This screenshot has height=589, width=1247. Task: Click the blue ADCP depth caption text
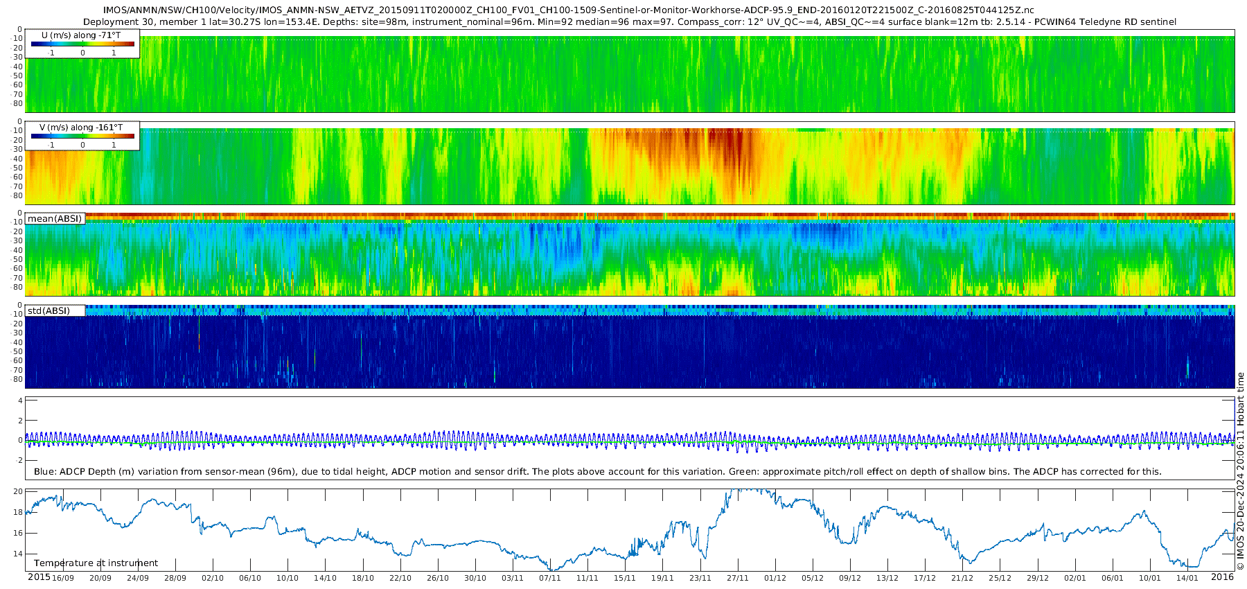point(597,472)
